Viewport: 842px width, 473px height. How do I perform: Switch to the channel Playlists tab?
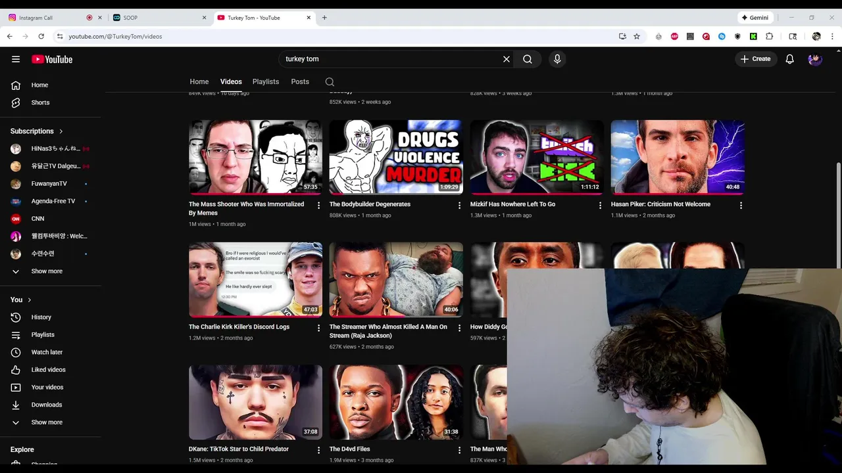[x=266, y=82]
